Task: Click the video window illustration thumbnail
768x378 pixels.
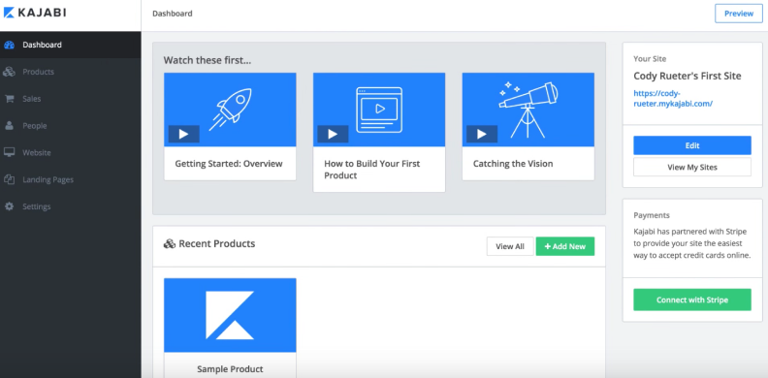Action: tap(379, 110)
